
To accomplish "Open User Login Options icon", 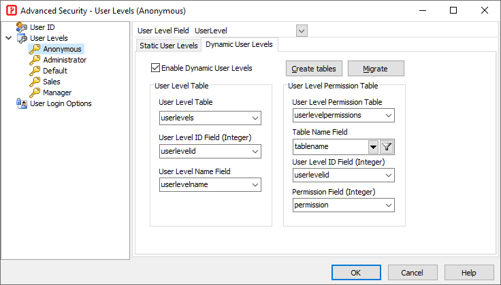I will [x=21, y=103].
